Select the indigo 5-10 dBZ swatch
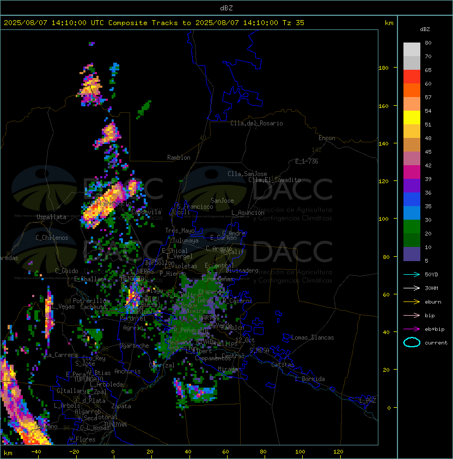The width and height of the screenshot is (453, 459). point(412,254)
